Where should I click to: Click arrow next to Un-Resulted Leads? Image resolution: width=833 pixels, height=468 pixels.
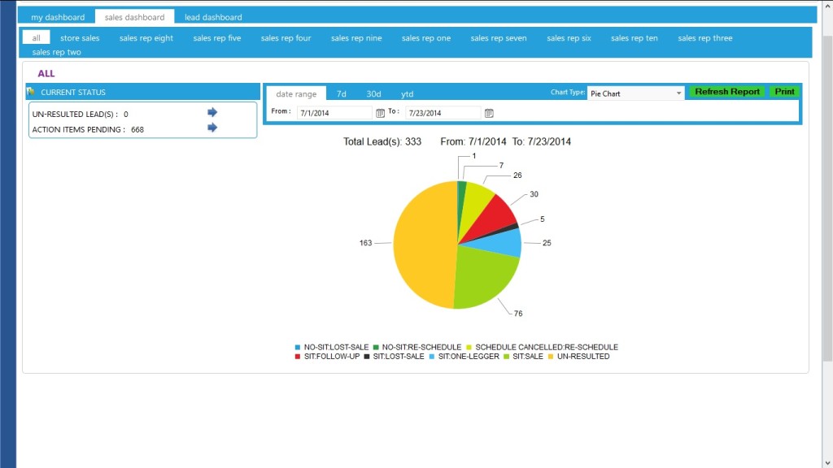coord(212,112)
